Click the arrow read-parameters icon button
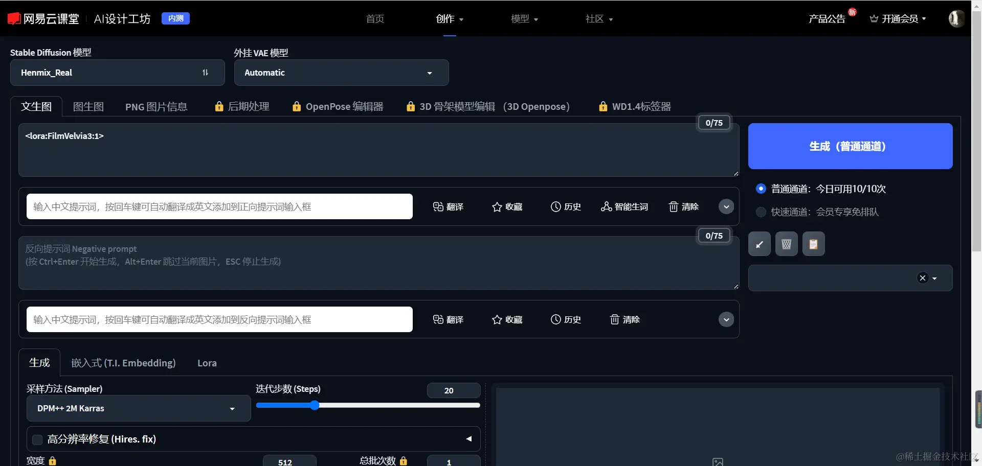Screen dimensions: 982x466 [760, 244]
